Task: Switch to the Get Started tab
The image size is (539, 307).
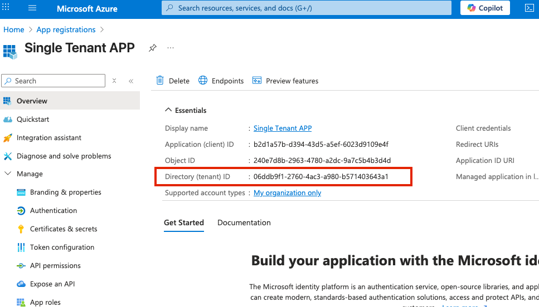Action: tap(184, 222)
